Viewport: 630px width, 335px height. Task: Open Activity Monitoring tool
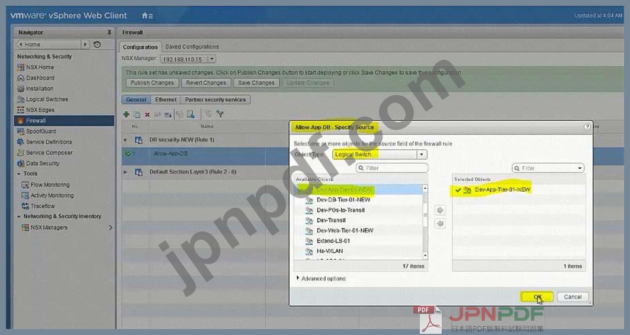(x=52, y=195)
